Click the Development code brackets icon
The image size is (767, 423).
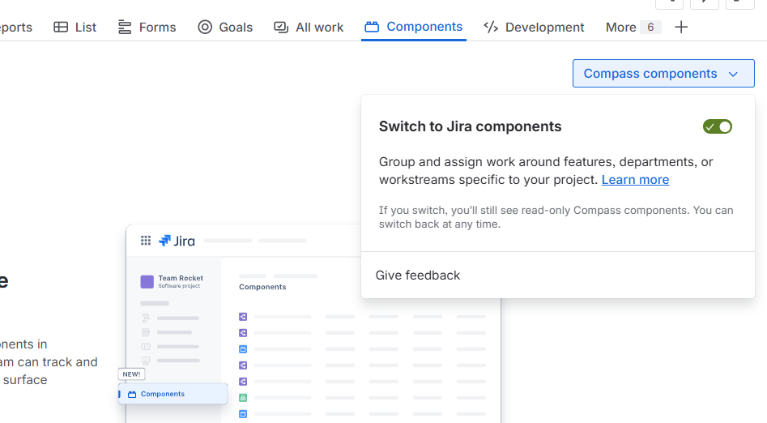(491, 28)
